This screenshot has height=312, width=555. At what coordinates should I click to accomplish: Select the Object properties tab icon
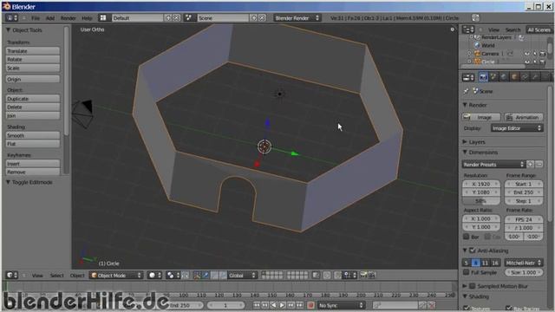[x=514, y=77]
